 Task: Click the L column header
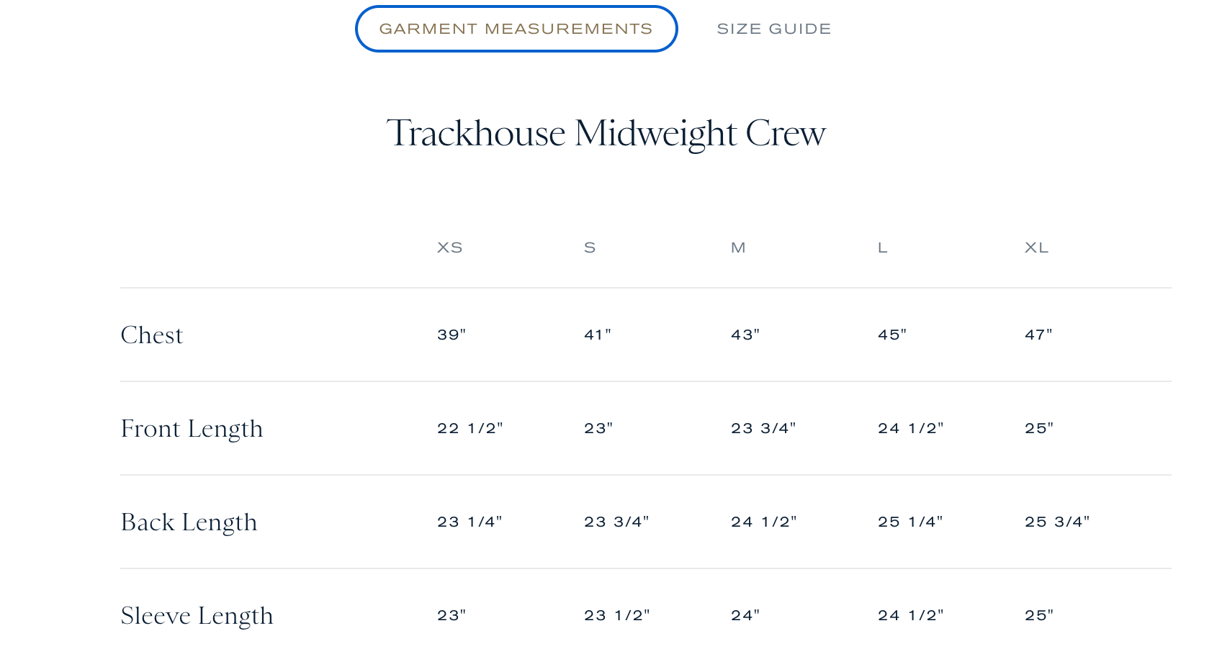pyautogui.click(x=882, y=247)
